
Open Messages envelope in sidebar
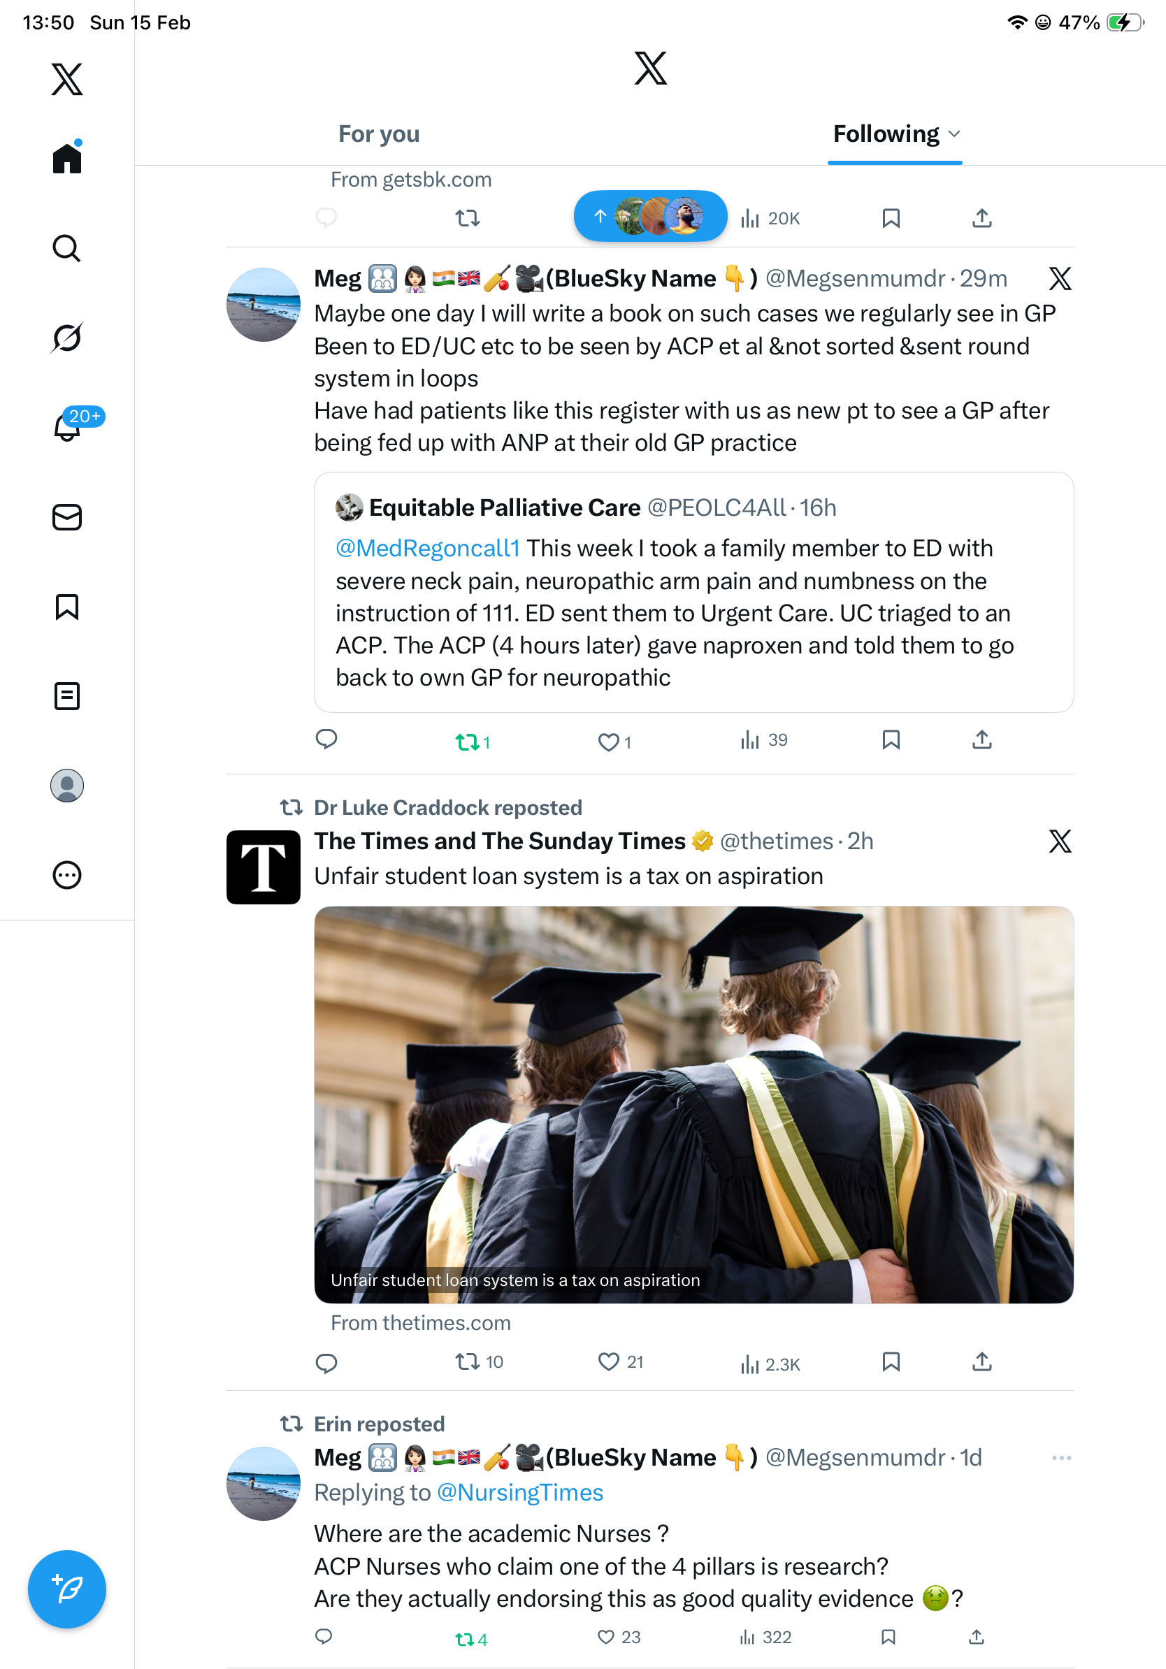[x=66, y=516]
